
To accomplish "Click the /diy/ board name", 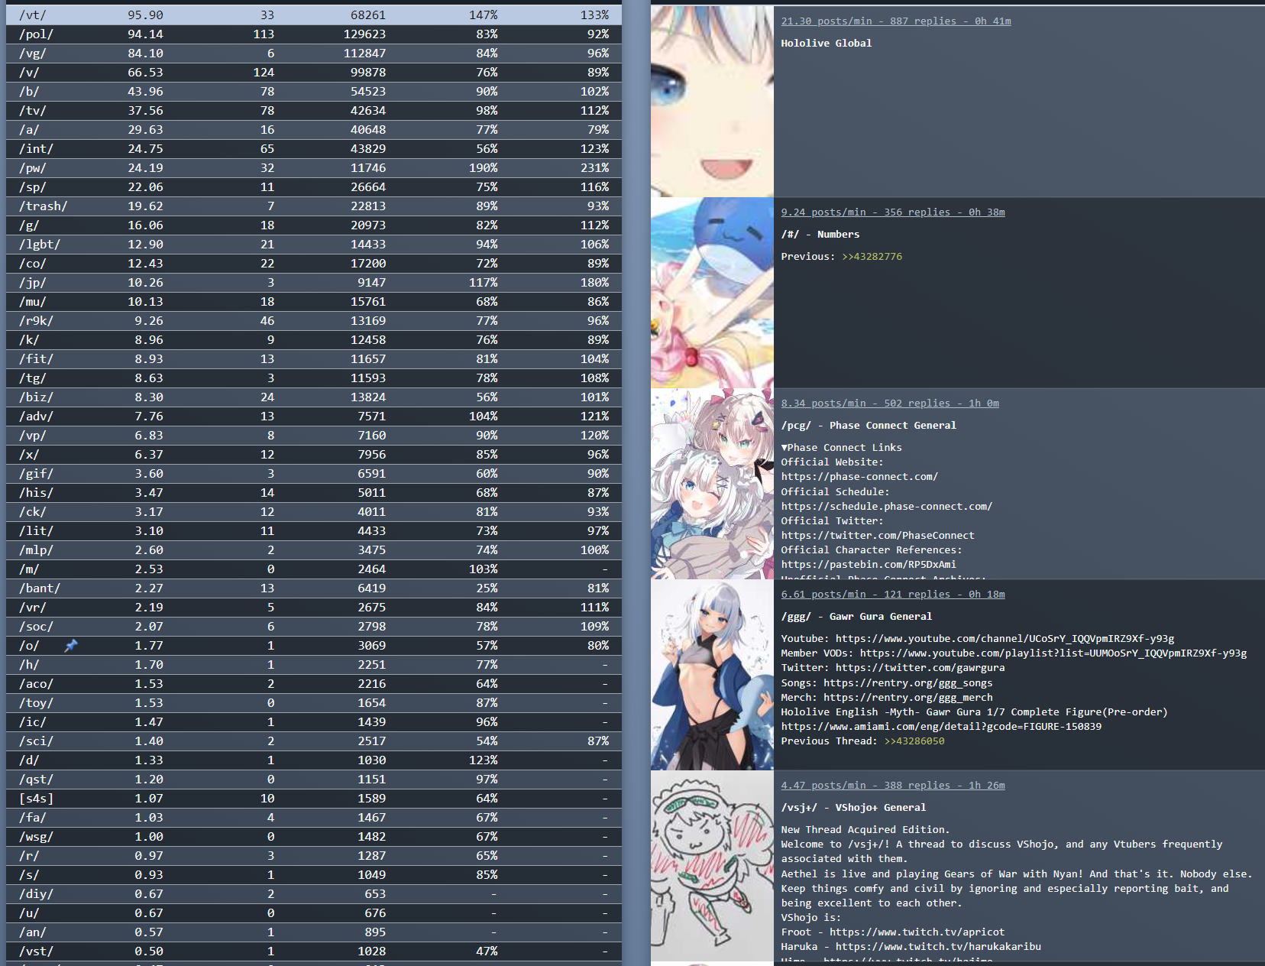I will click(36, 894).
